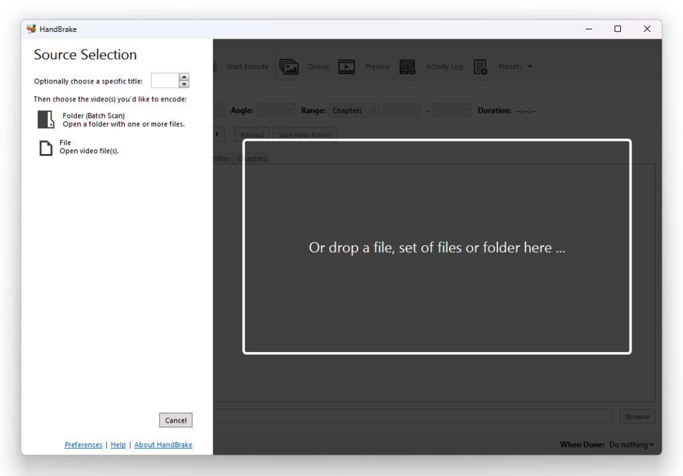Click the specific title input field
Image resolution: width=683 pixels, height=476 pixels.
pyautogui.click(x=165, y=81)
